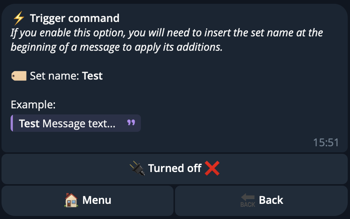Click the back arrow icon

(x=248, y=200)
